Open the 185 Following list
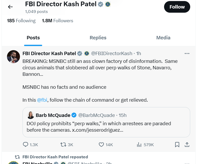This screenshot has width=199, height=164. click(x=21, y=21)
